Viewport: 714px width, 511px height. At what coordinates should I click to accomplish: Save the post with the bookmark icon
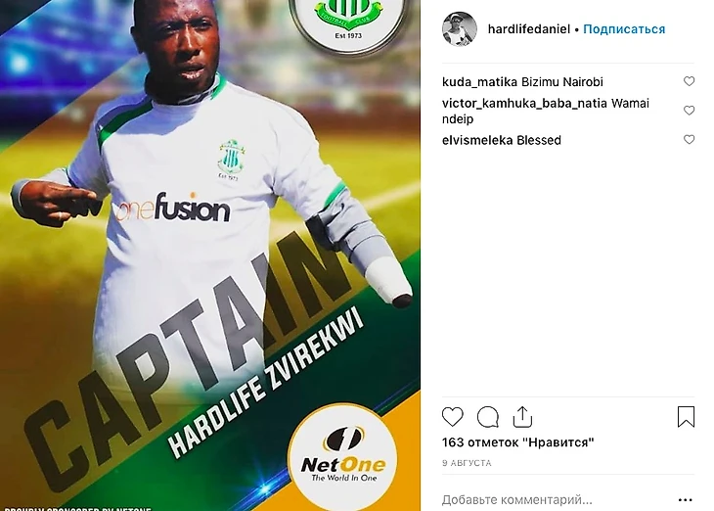686,417
